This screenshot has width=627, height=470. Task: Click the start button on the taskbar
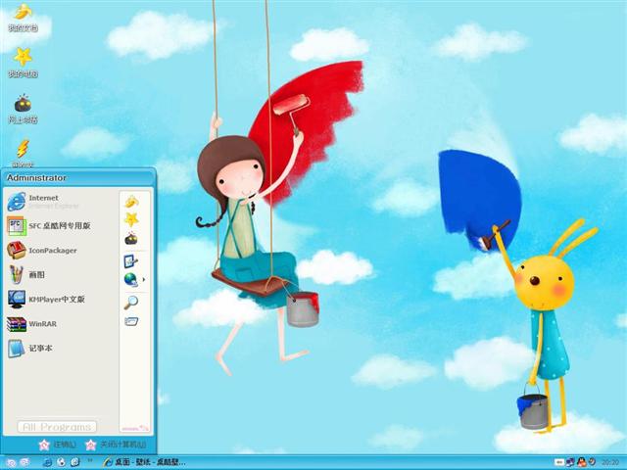11,463
